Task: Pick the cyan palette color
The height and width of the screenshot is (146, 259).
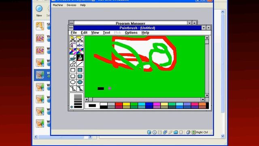Action: tap(142, 104)
